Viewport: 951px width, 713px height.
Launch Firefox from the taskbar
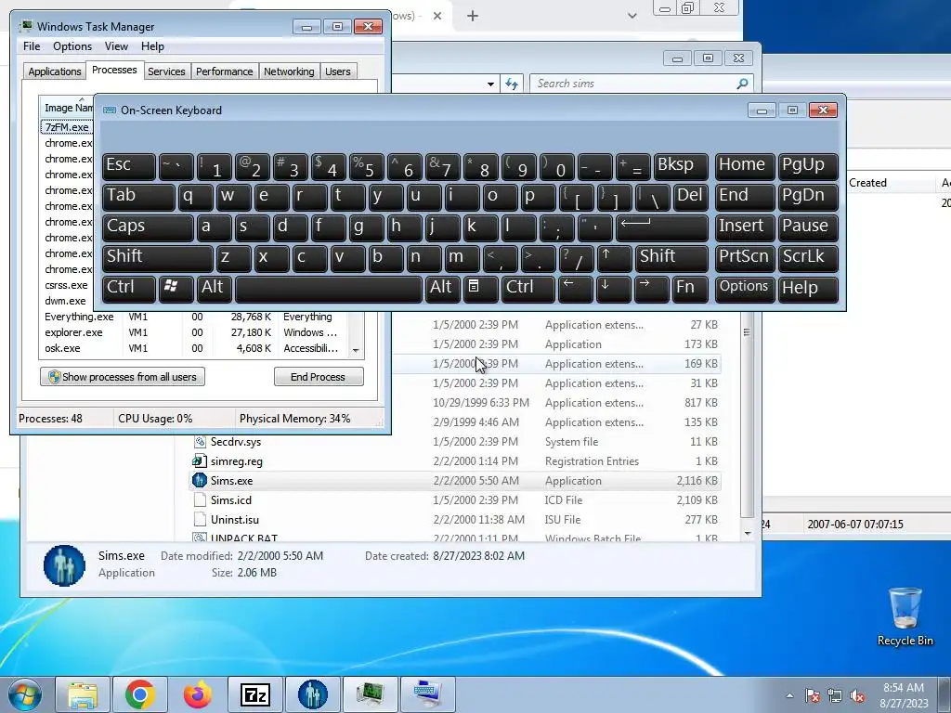coord(198,694)
